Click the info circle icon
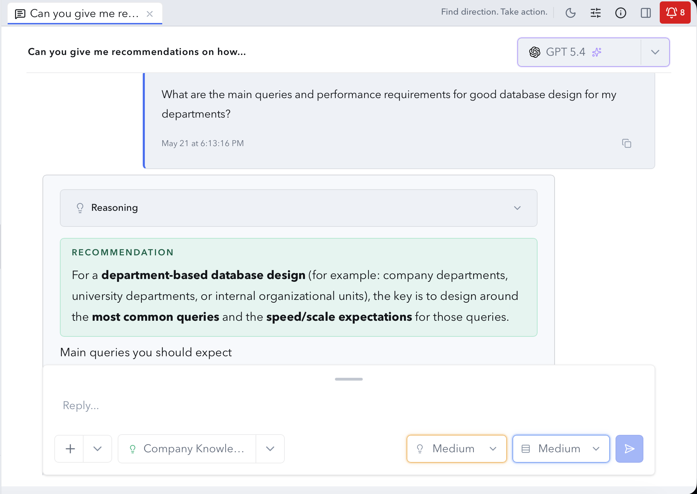The image size is (697, 494). pos(621,13)
